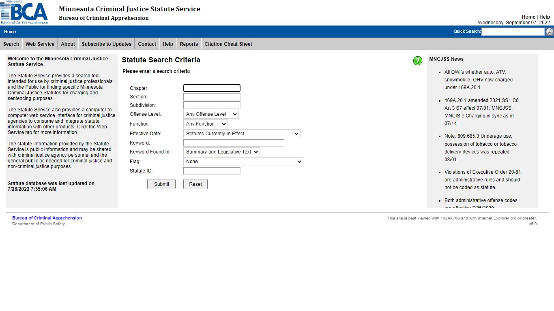This screenshot has width=554, height=311.
Task: Select the Search menu tab
Action: (11, 44)
